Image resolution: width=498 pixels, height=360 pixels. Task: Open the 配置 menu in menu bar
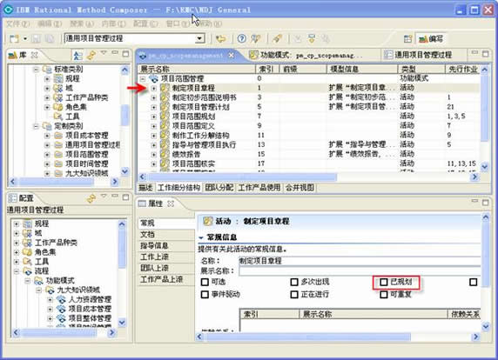(145, 23)
